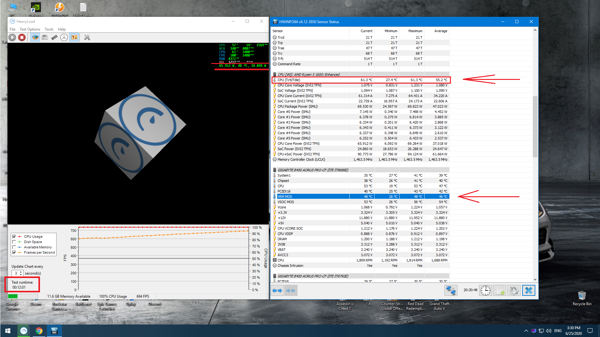Image resolution: width=600 pixels, height=337 pixels.
Task: Click update chart interval seconds field
Action: pyautogui.click(x=16, y=273)
